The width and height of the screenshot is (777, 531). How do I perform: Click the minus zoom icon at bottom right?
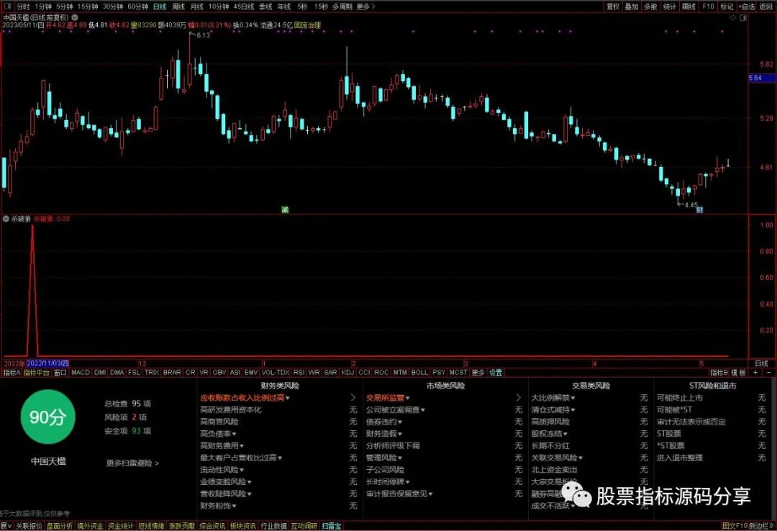tap(769, 372)
